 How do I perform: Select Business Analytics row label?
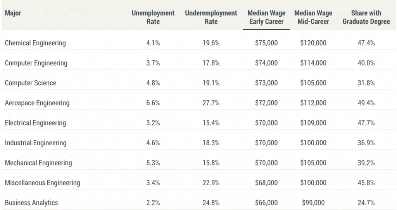click(31, 203)
